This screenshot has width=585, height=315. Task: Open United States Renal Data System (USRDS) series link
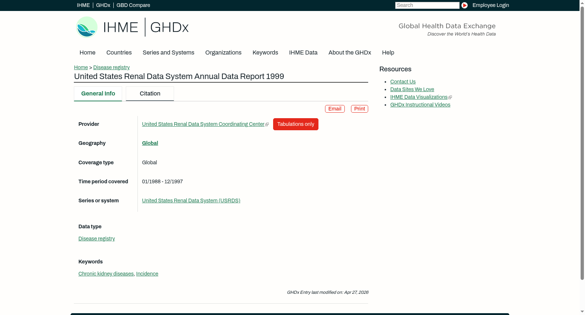click(x=191, y=201)
